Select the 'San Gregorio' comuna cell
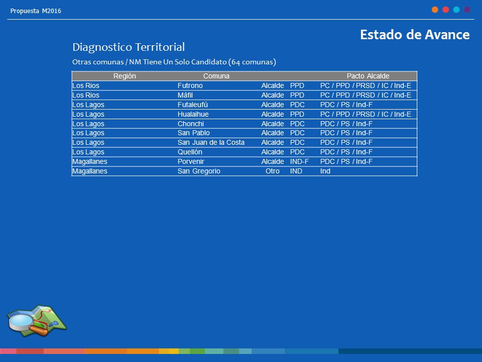This screenshot has height=362, width=482. [199, 171]
